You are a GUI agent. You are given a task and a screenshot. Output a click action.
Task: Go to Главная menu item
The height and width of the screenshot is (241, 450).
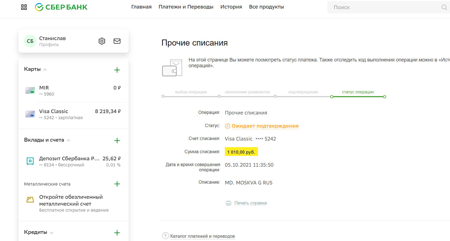click(x=141, y=7)
